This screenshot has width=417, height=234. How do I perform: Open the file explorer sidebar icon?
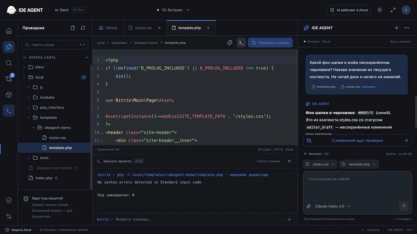(x=9, y=47)
